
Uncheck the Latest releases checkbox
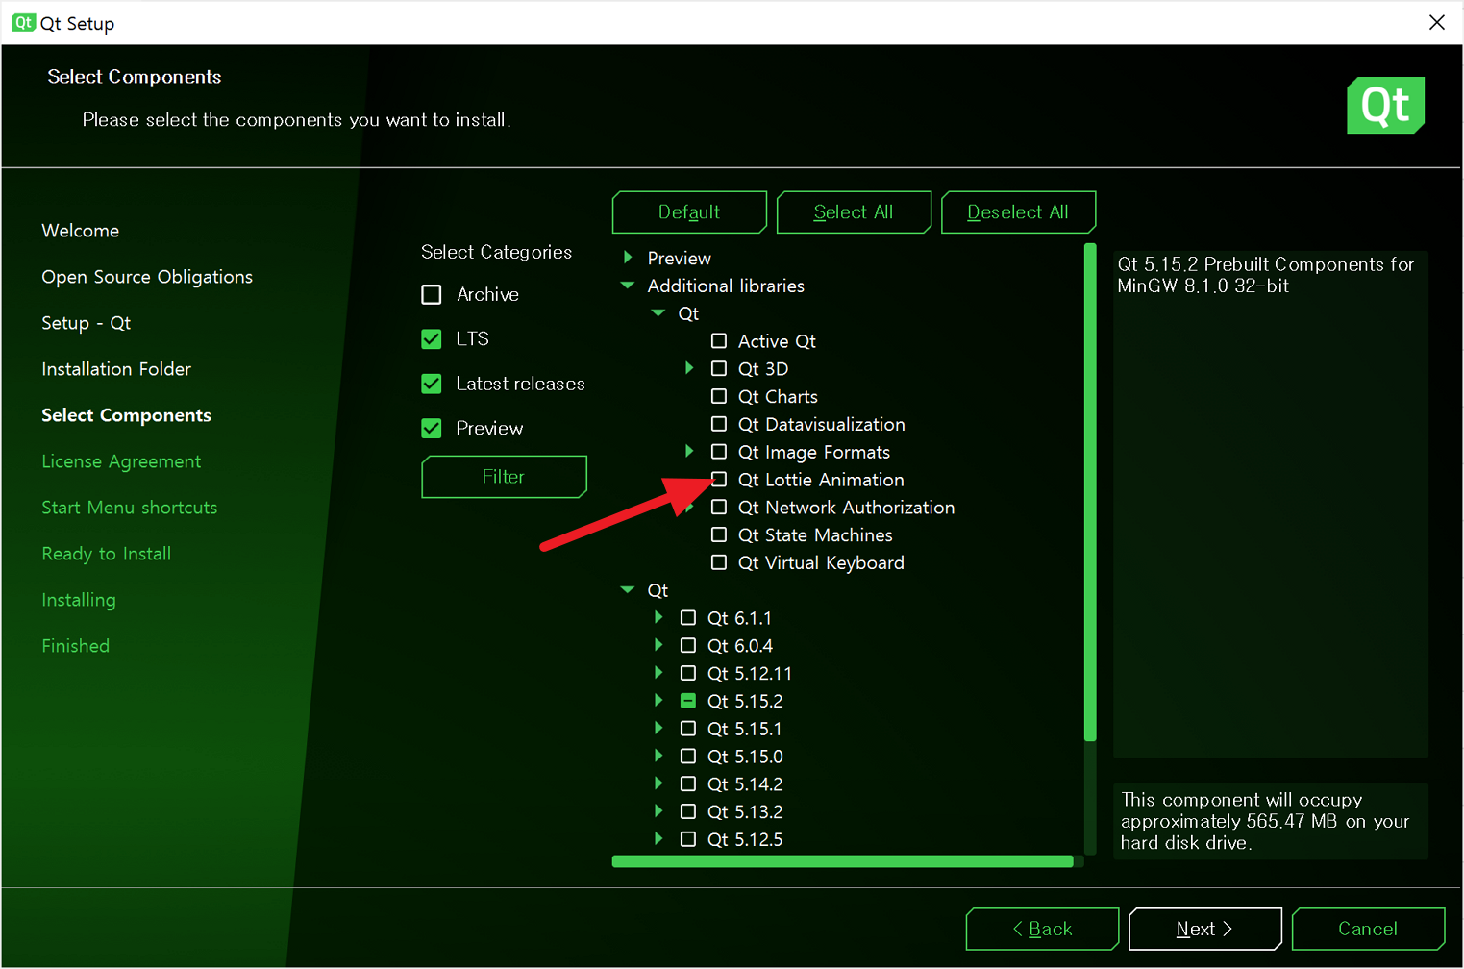click(x=432, y=384)
